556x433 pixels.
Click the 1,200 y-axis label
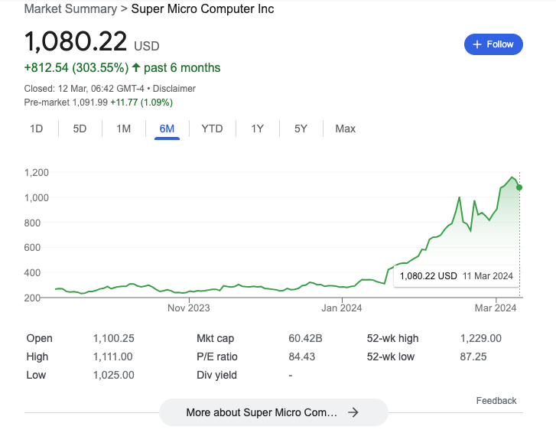36,173
